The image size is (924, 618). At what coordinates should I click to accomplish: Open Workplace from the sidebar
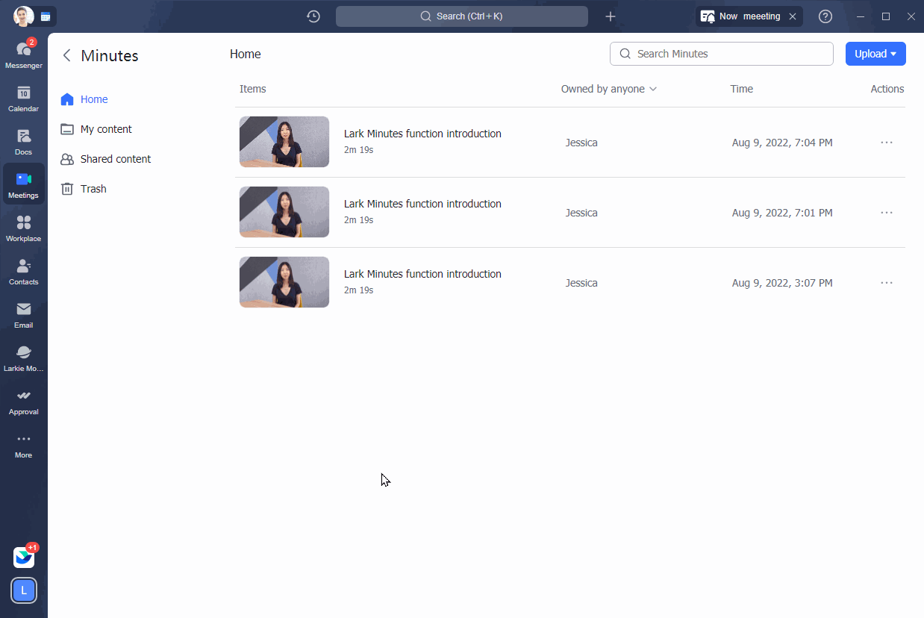point(23,228)
